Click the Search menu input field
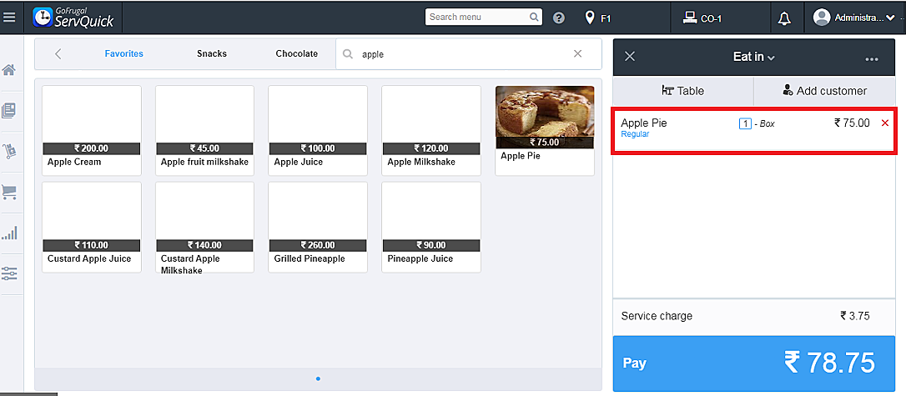The width and height of the screenshot is (906, 396). (477, 17)
